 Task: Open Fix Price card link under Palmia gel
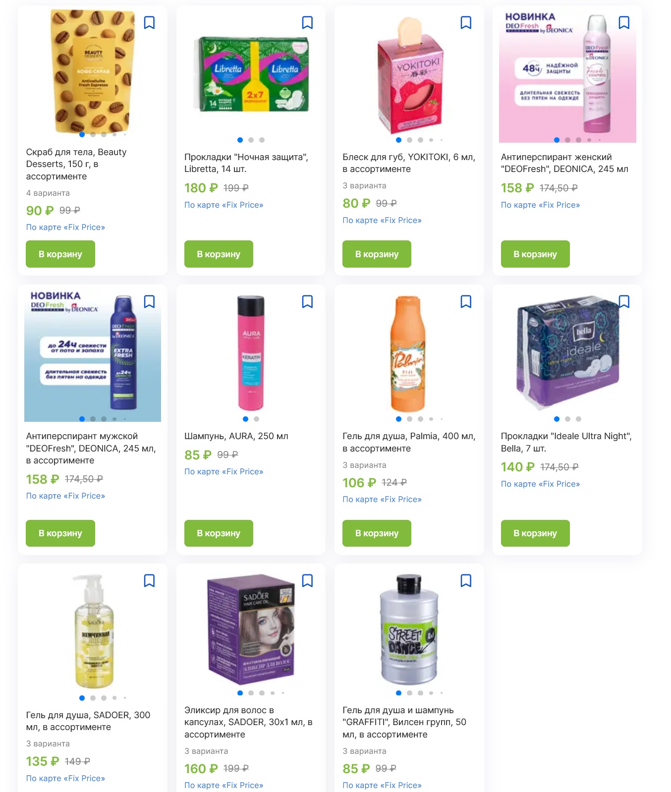coord(382,500)
